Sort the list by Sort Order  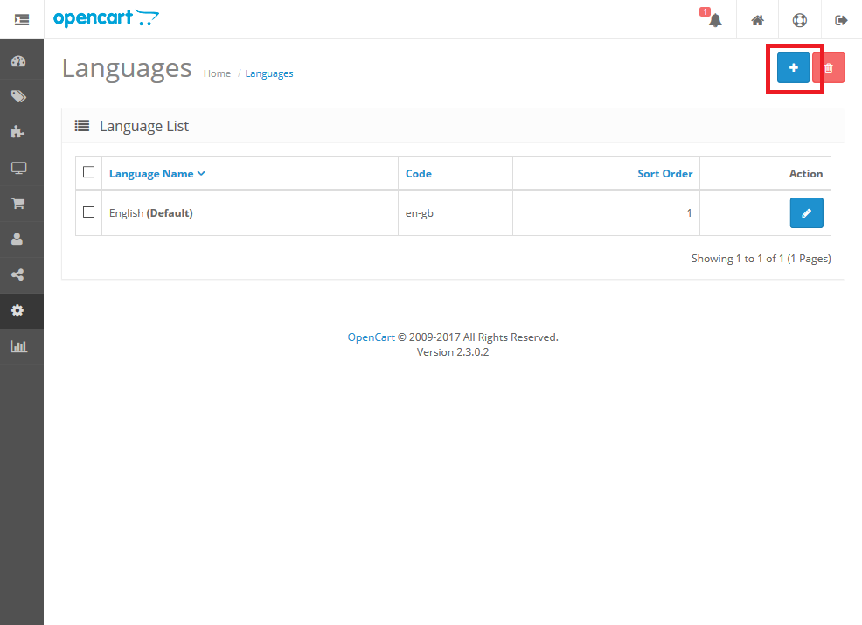pos(664,174)
